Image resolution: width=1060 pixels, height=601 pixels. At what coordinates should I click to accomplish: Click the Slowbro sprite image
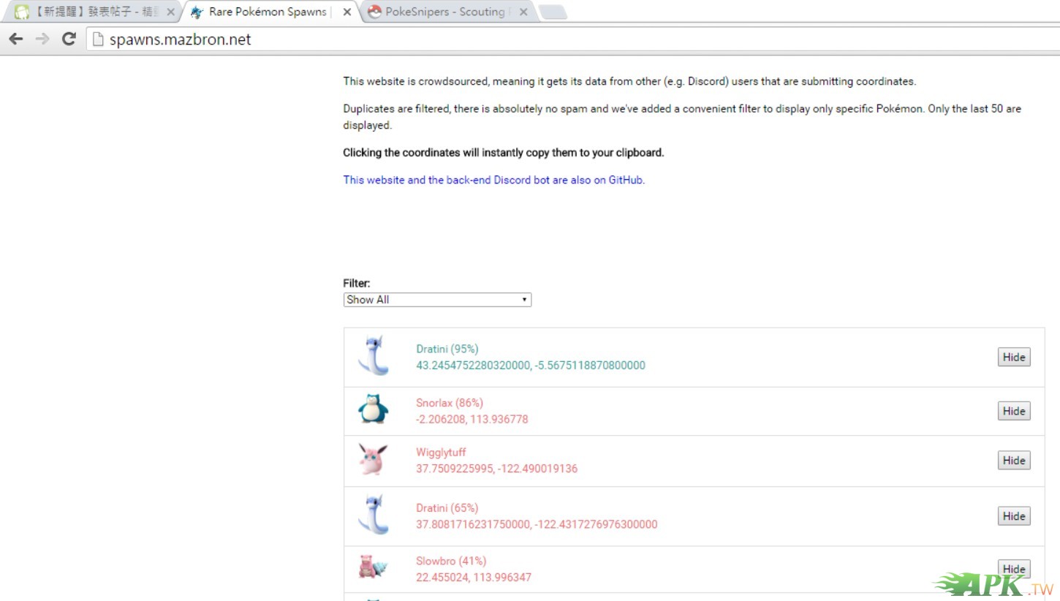coord(373,567)
